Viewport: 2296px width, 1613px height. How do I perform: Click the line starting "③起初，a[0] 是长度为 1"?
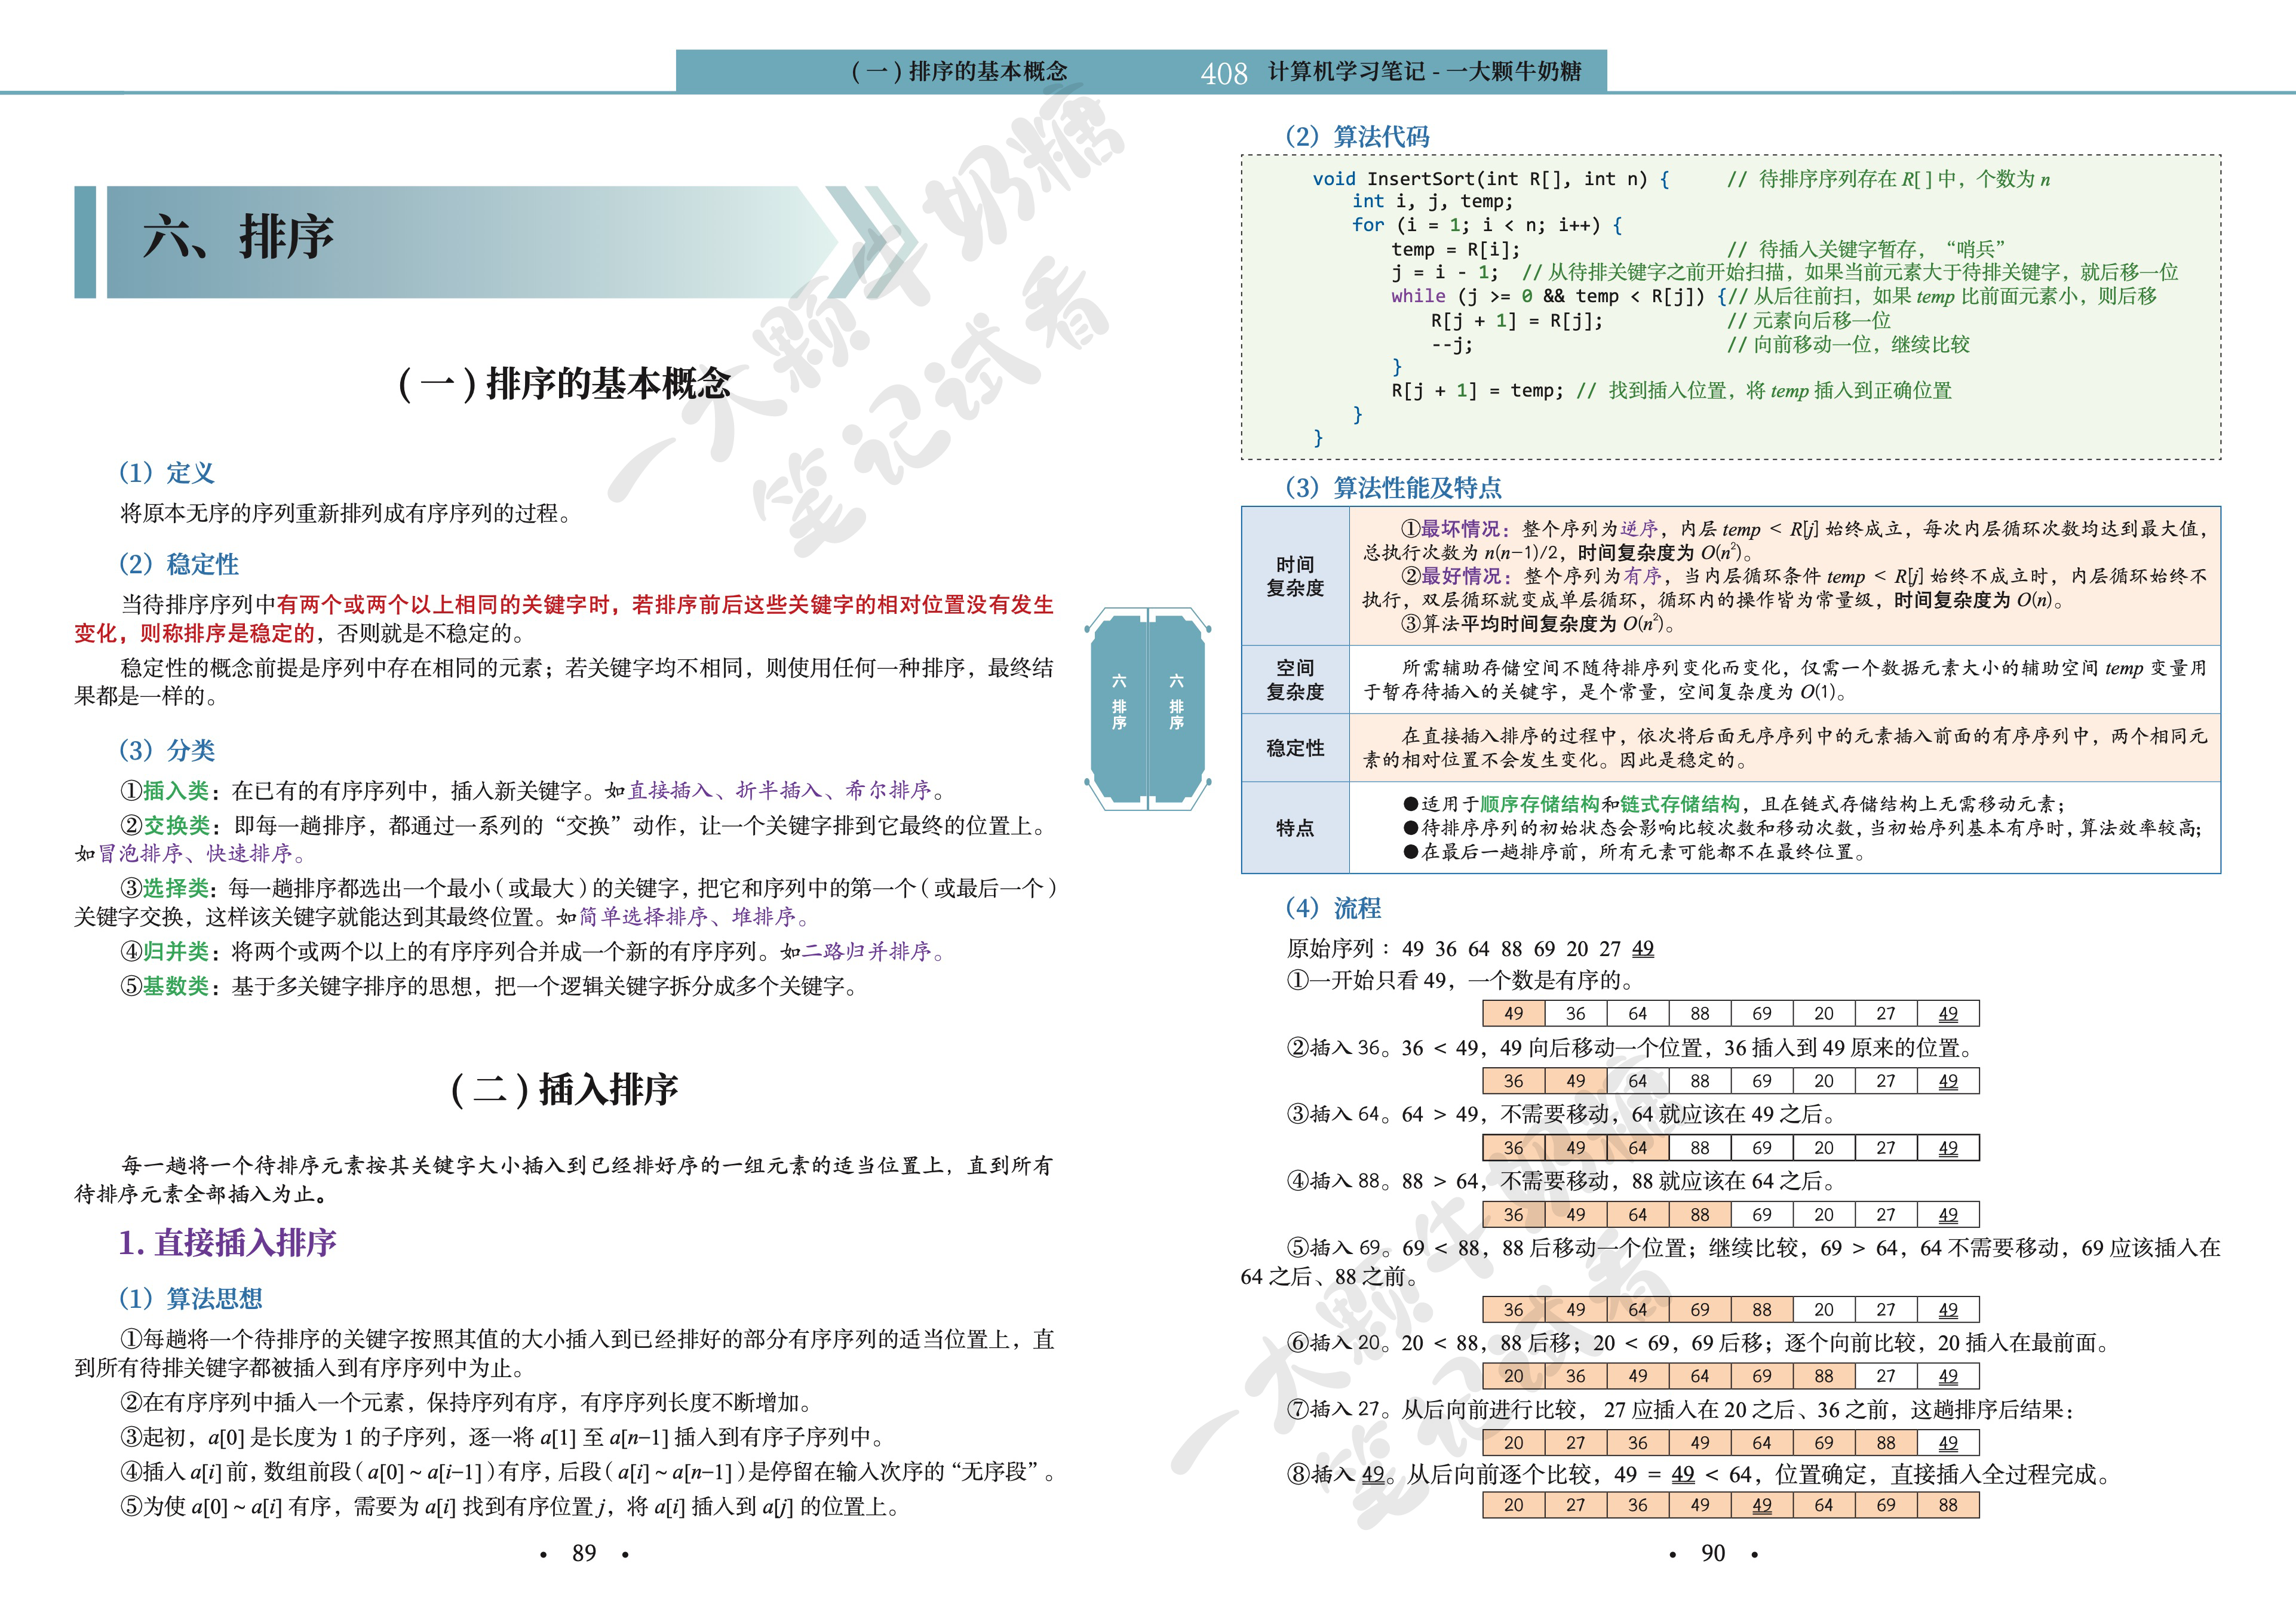[x=504, y=1437]
